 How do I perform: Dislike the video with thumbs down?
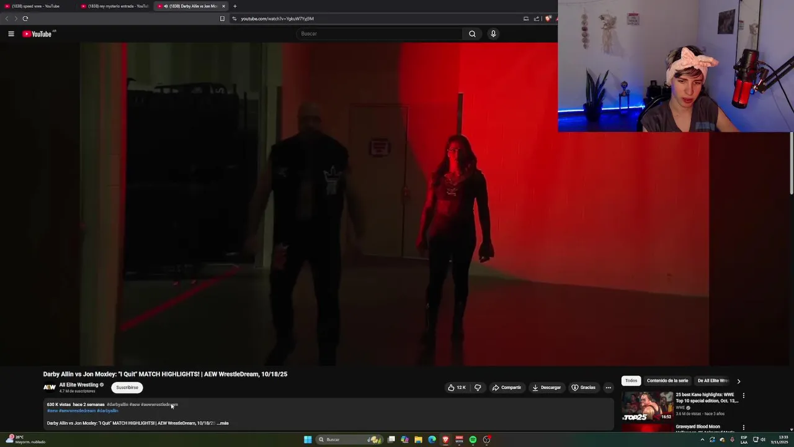[478, 387]
